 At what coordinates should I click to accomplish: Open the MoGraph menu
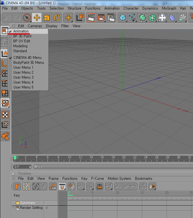click(169, 8)
